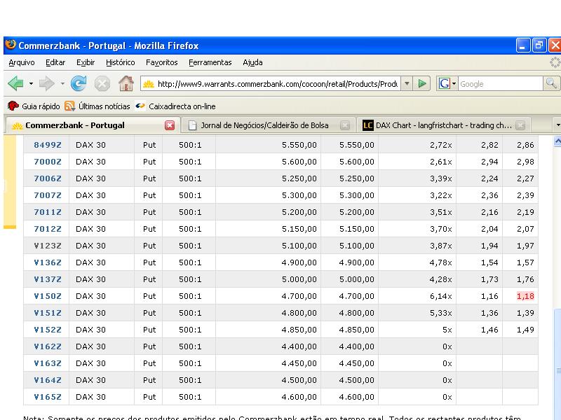Image resolution: width=561 pixels, height=420 pixels.
Task: Open warrant link V165Z
Action: 48,397
